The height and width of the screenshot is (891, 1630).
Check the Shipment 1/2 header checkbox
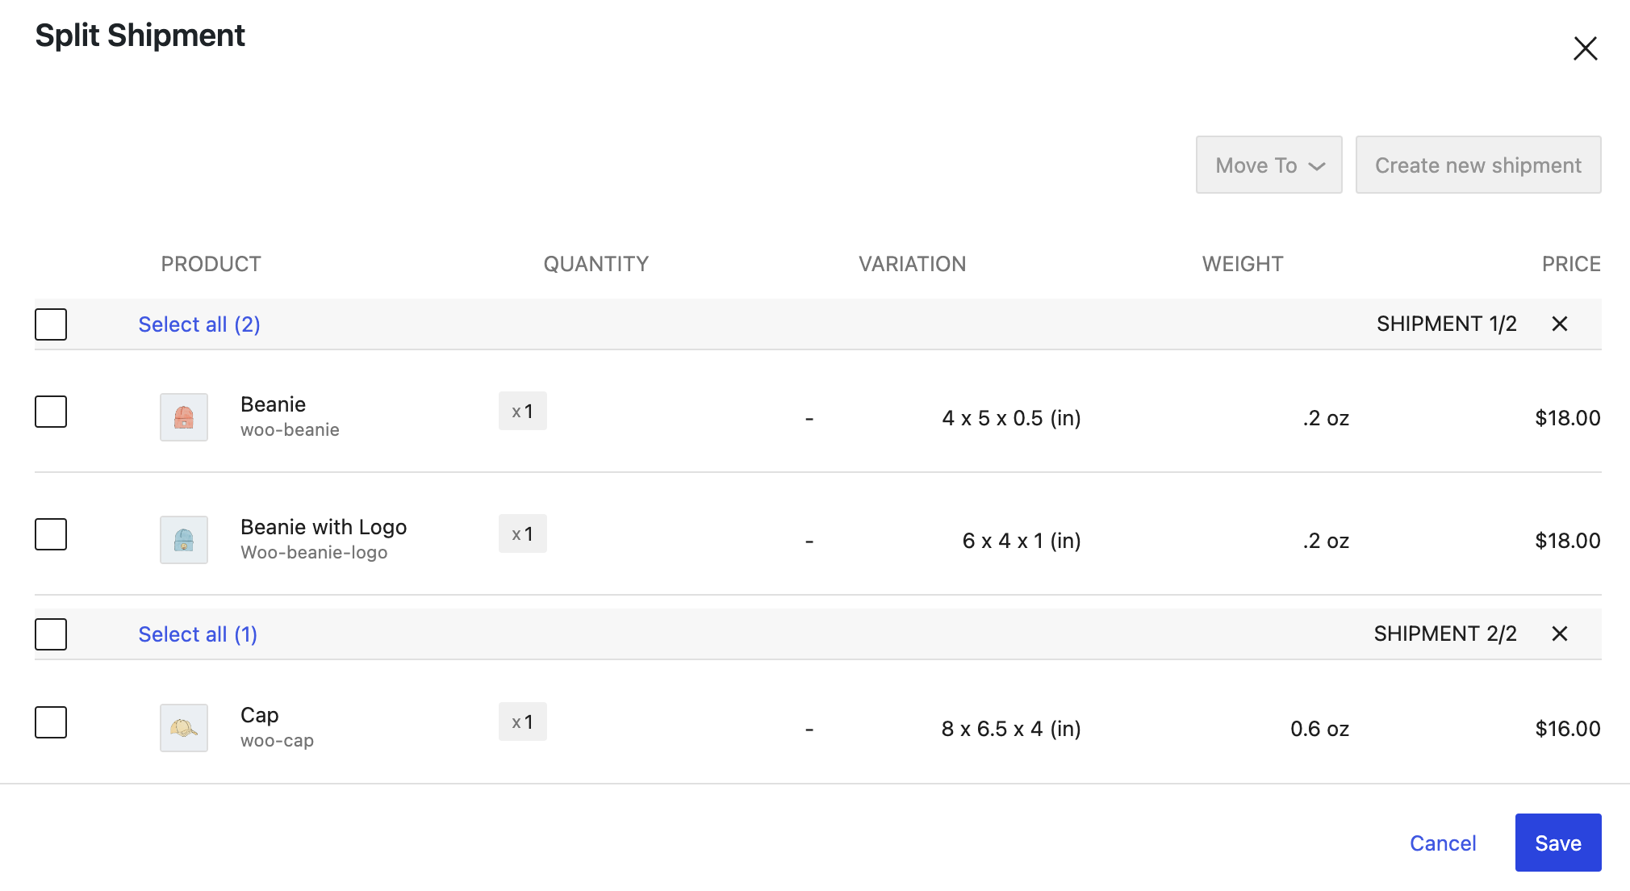pyautogui.click(x=51, y=324)
